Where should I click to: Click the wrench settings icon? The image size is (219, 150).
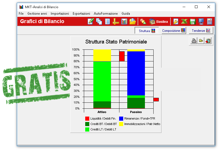176,21
